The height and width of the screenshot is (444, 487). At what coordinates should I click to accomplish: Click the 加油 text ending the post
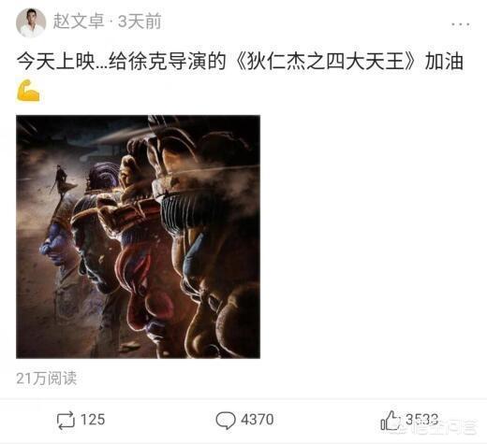point(444,62)
